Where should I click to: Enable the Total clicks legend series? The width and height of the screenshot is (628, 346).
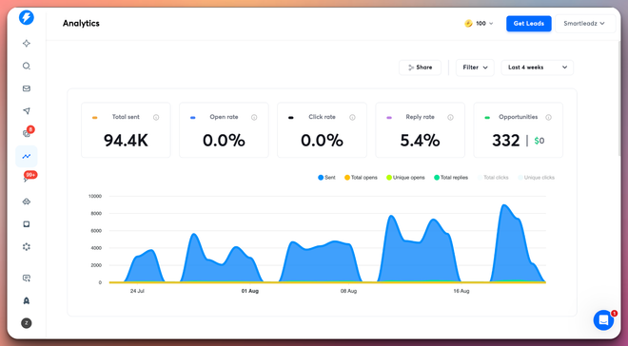tap(493, 177)
